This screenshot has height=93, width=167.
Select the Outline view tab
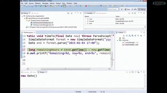click(121, 33)
